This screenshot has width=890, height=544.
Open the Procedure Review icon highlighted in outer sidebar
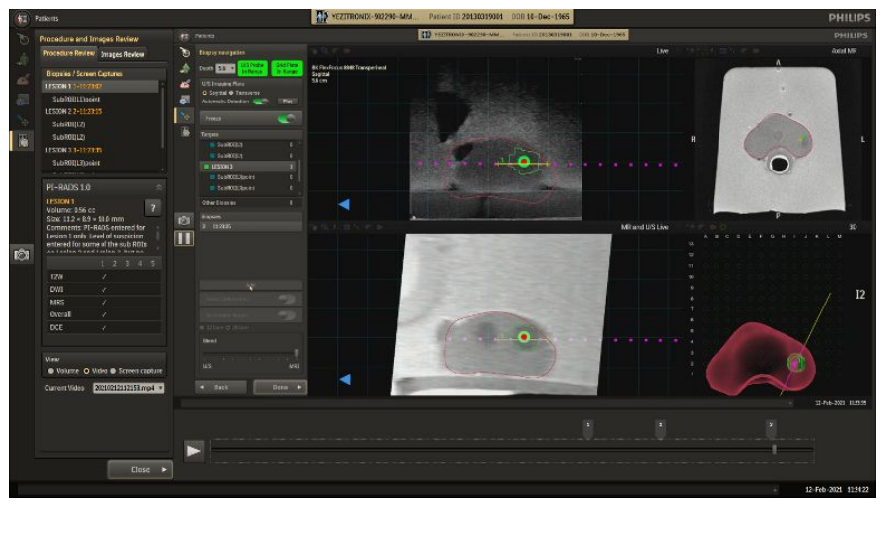click(23, 140)
